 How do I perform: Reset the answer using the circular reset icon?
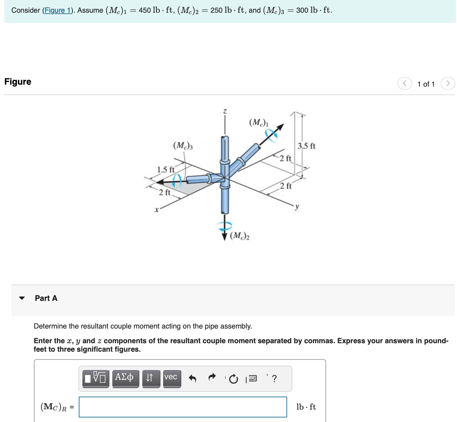click(234, 379)
